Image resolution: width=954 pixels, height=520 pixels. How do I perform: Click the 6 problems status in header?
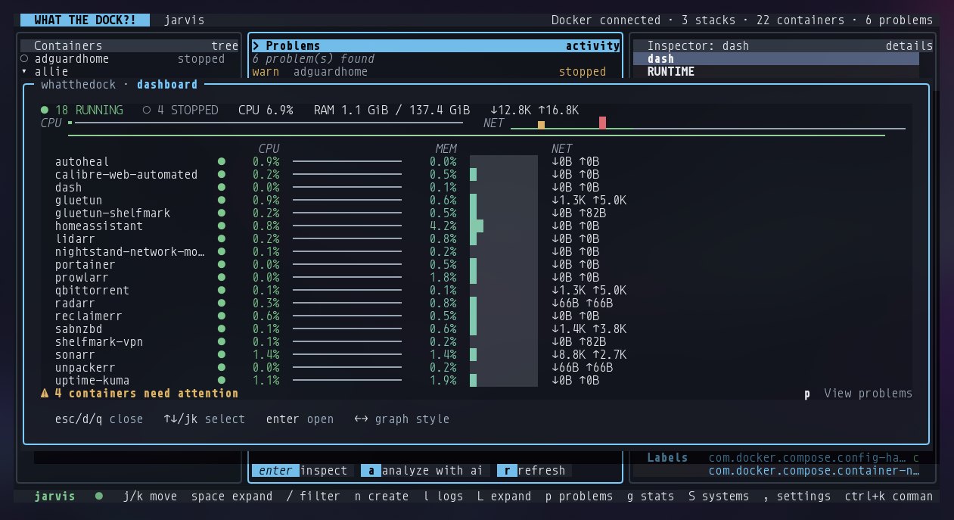899,20
